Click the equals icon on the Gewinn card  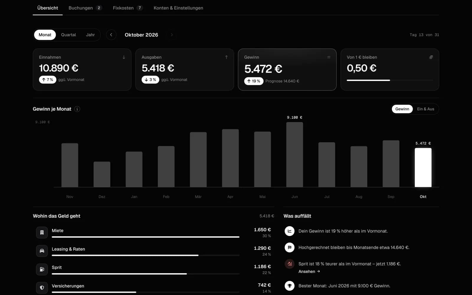[x=329, y=57]
